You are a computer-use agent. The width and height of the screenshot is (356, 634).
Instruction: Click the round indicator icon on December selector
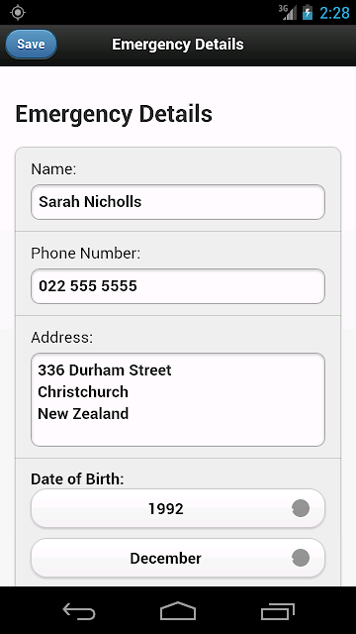[x=301, y=558]
